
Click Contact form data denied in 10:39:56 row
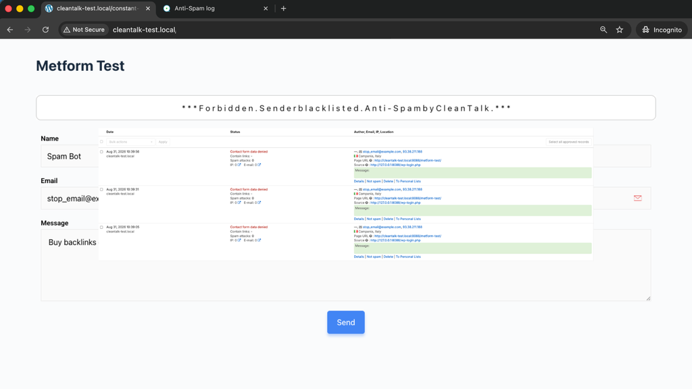point(249,152)
